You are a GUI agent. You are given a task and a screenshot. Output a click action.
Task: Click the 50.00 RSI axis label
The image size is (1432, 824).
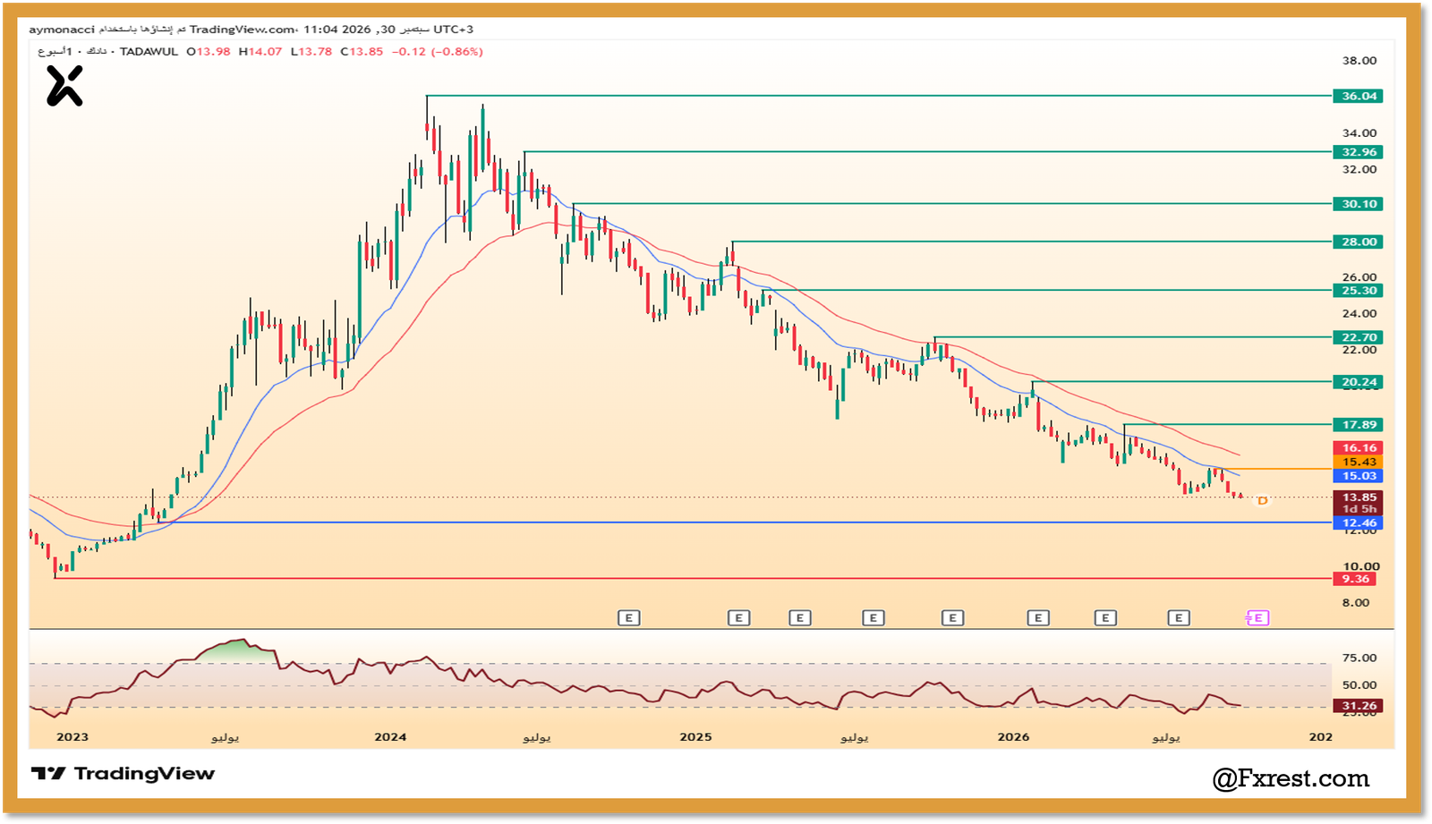pyautogui.click(x=1360, y=685)
